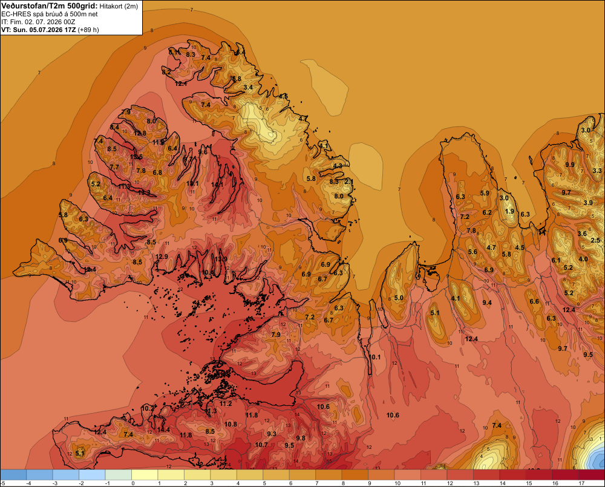Click the light blue -2 to -1 legend swatch
This screenshot has height=487, width=605.
coord(92,475)
